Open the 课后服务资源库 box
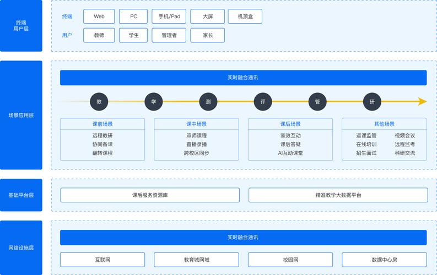Viewport: 437px width, 275px height. pos(150,195)
